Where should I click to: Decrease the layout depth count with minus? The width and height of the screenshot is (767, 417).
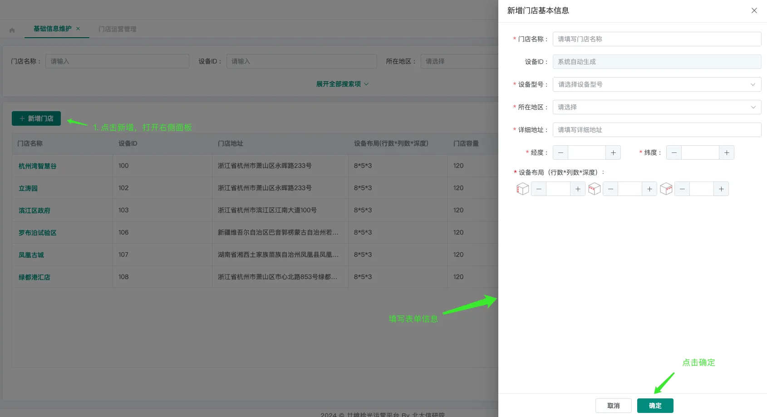(682, 189)
